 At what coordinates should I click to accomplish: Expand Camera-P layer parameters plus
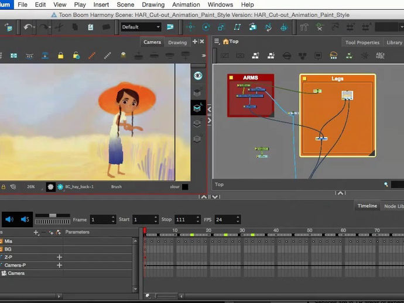(59, 265)
